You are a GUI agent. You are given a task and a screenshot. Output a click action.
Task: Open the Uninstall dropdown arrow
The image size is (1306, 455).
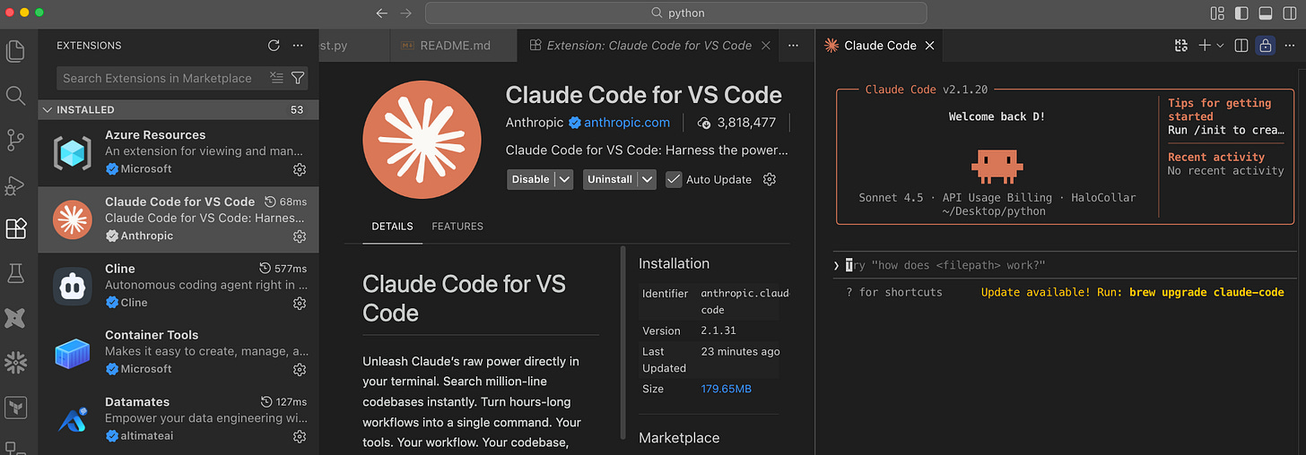647,179
